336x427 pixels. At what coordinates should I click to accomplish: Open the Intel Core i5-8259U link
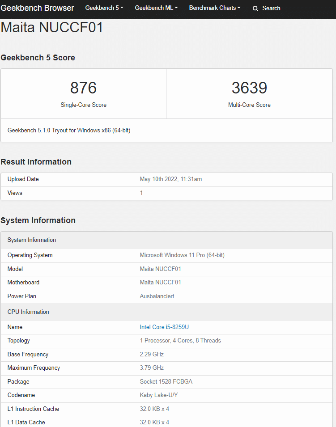click(x=164, y=327)
